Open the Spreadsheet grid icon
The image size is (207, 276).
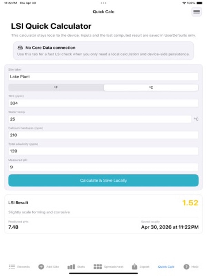tap(98, 267)
